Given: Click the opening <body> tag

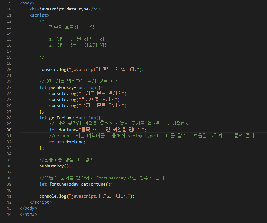Looking at the screenshot, I should [x=27, y=3].
